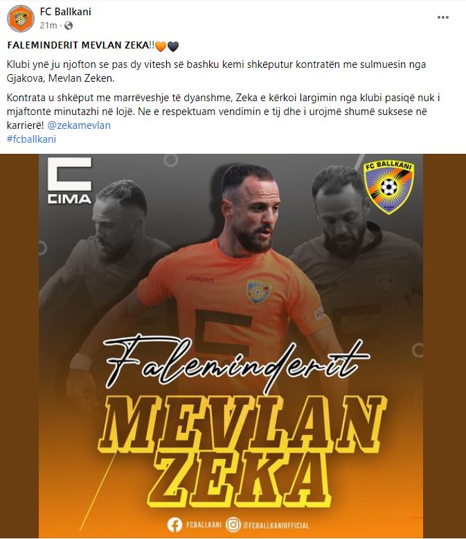Screen dimensions: 466x539
Task: Click the CIMA sponsor logo on image
Action: click(70, 180)
